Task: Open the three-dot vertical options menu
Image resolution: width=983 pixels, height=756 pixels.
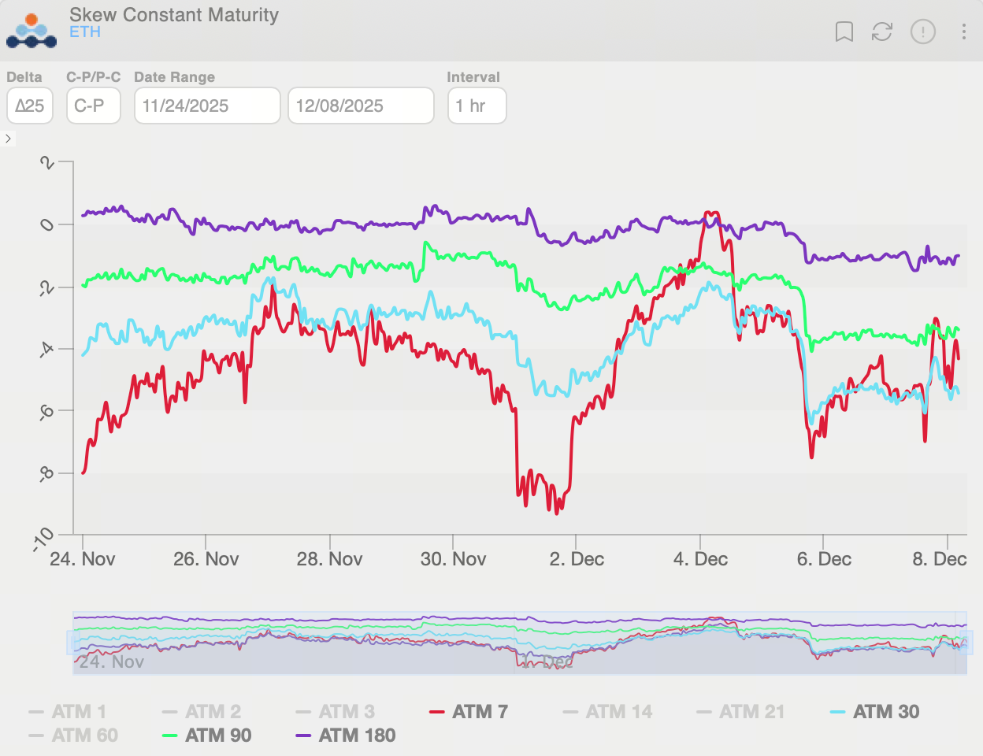Action: click(963, 31)
